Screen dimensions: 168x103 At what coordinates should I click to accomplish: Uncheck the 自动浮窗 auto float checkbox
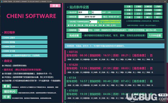pos(3,81)
